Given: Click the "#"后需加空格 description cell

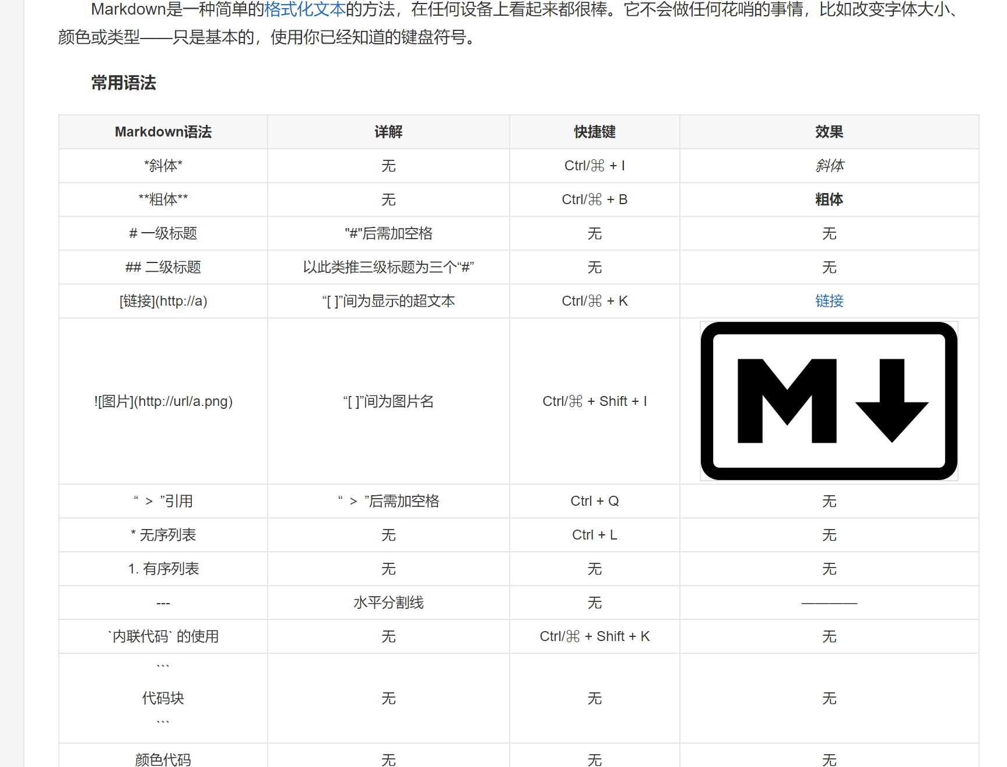Looking at the screenshot, I should [389, 233].
